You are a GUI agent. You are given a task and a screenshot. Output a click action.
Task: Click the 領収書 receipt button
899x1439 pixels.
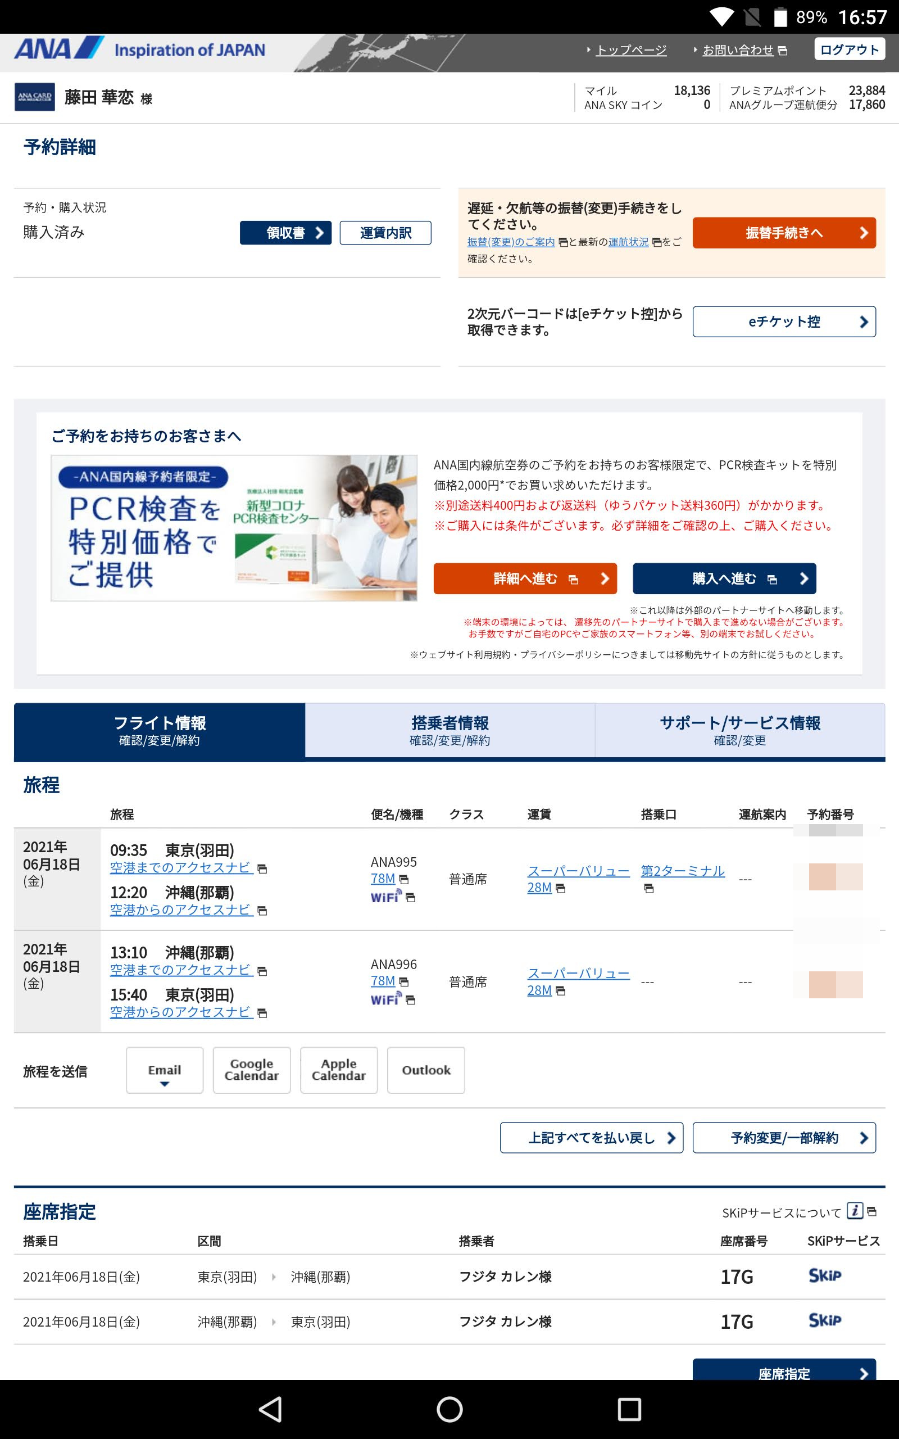(285, 233)
